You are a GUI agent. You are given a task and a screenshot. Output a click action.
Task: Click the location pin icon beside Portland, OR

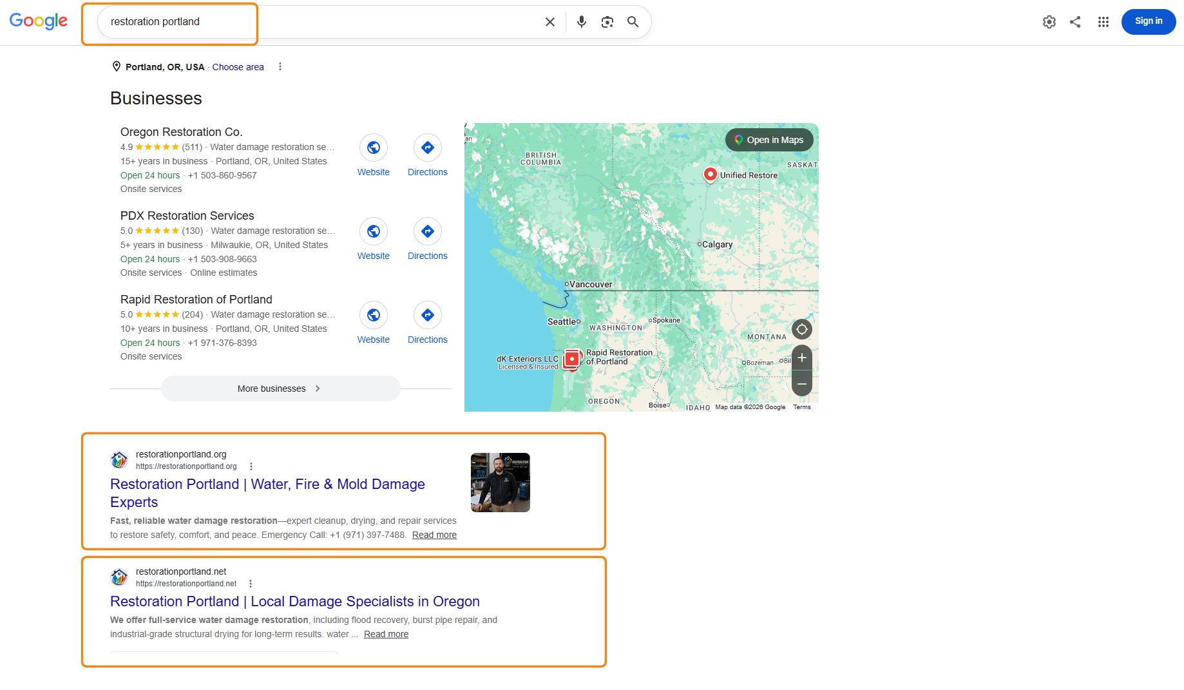point(117,66)
